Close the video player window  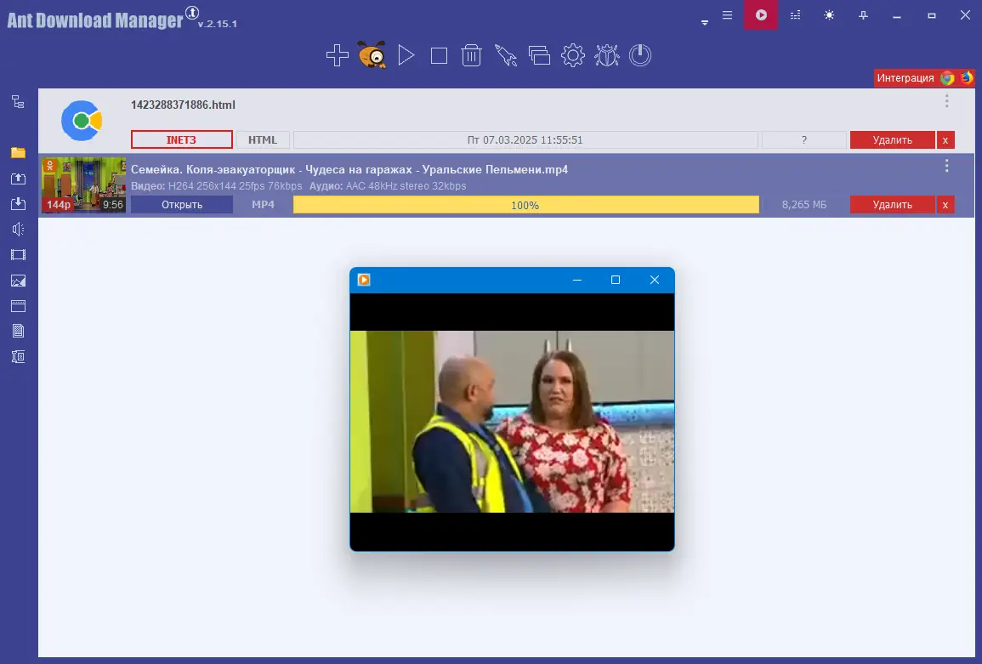click(x=655, y=280)
